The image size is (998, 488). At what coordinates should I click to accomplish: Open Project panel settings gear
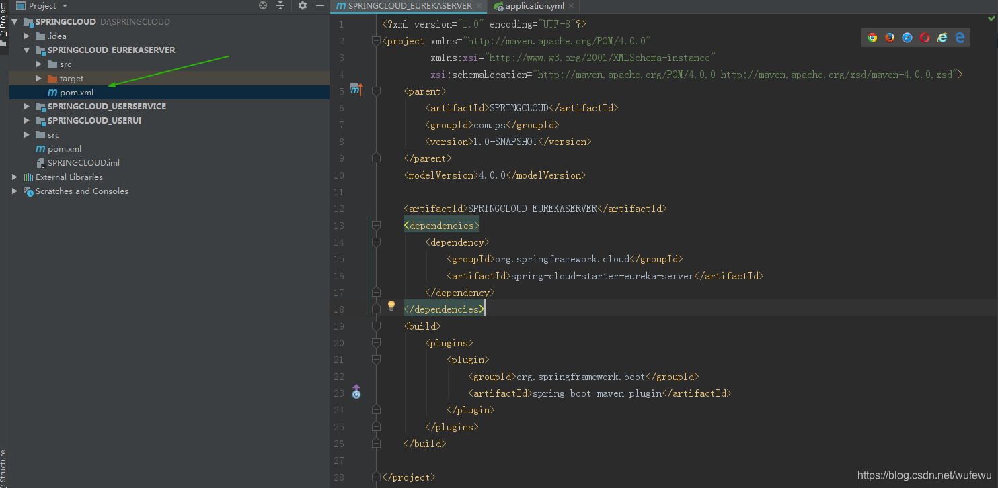click(303, 5)
